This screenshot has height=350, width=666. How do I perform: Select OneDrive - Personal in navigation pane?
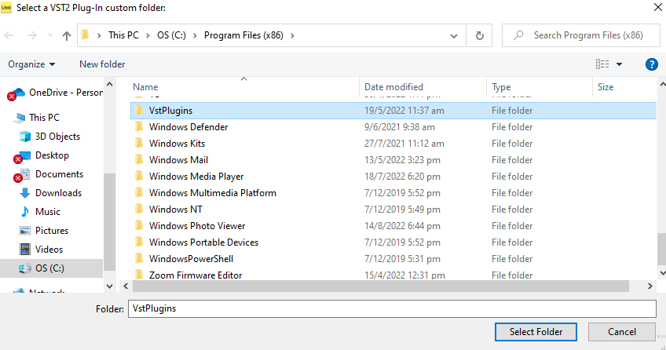pyautogui.click(x=55, y=93)
